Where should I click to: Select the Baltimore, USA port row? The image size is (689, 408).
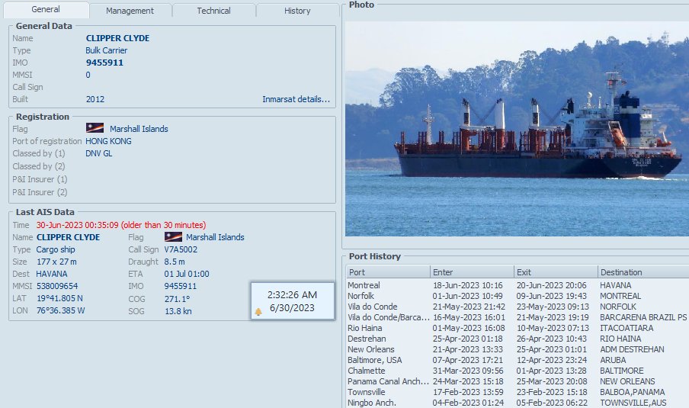tap(518, 360)
